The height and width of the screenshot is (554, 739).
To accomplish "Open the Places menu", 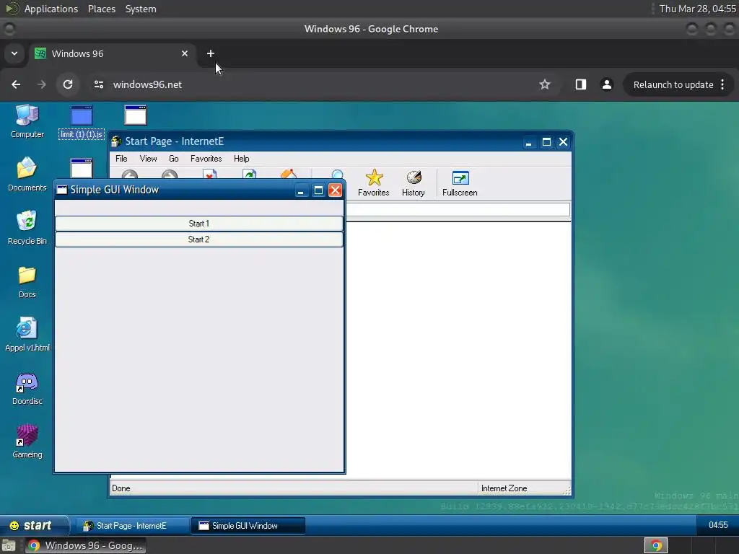I will [x=101, y=9].
